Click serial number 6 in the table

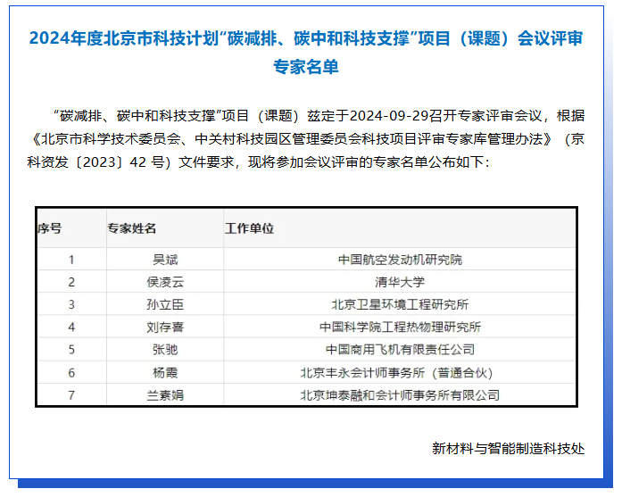point(71,373)
